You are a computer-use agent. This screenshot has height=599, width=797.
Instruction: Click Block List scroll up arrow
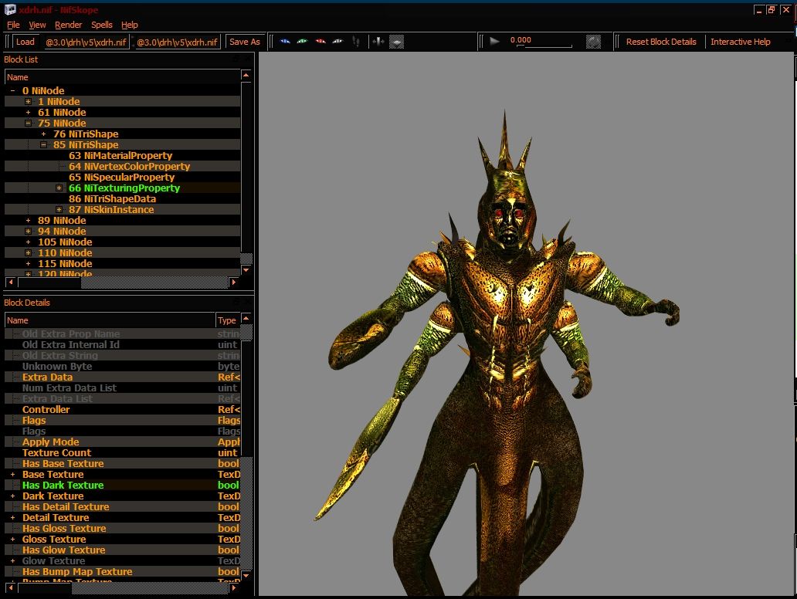click(x=246, y=75)
